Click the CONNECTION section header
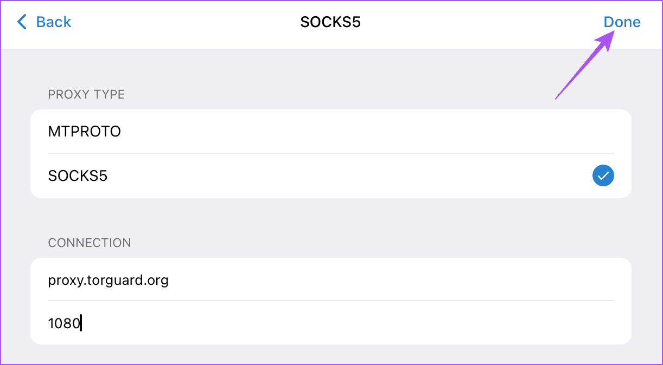The height and width of the screenshot is (365, 663). tap(90, 243)
